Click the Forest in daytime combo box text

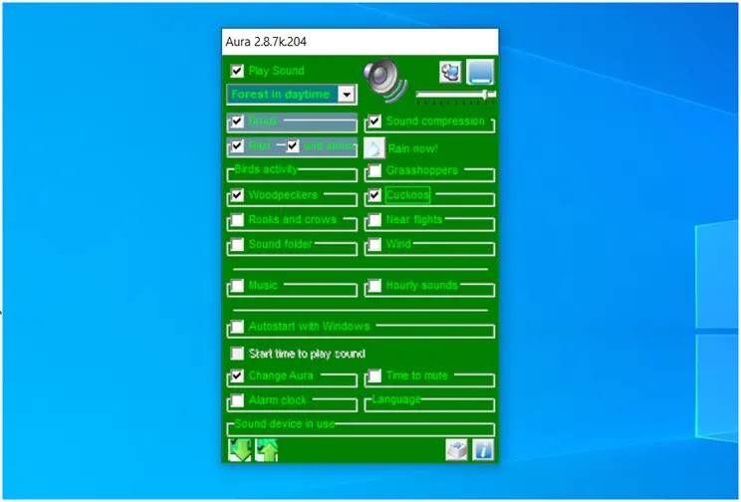(280, 95)
